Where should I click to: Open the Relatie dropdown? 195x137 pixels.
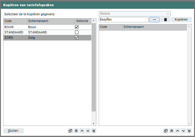(x=135, y=14)
